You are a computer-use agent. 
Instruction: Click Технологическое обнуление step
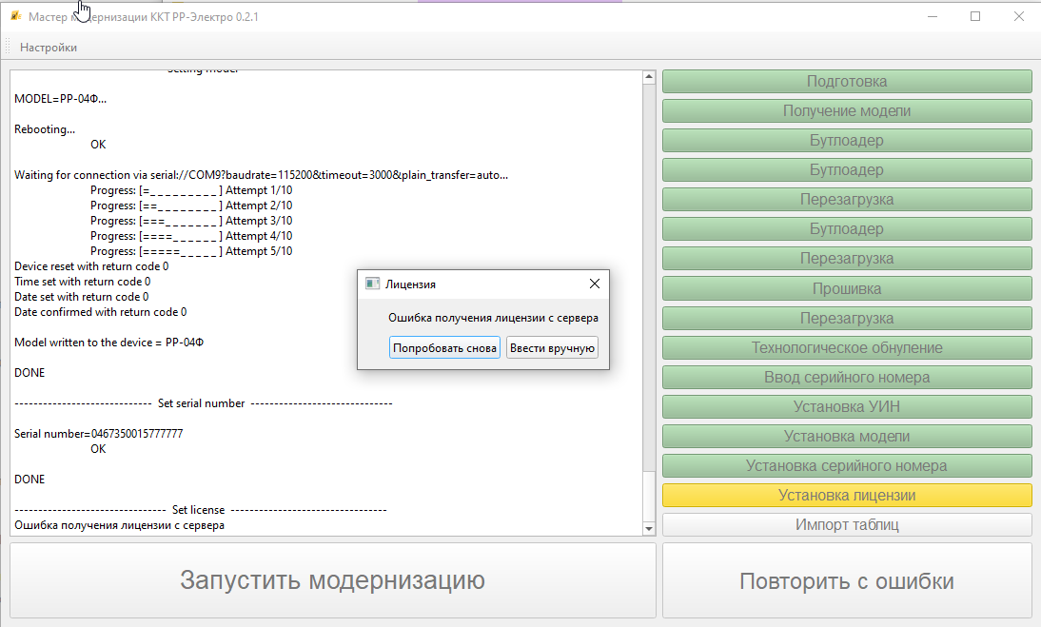coord(847,347)
